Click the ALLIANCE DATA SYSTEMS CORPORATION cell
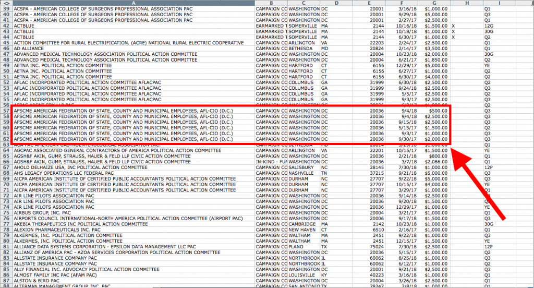Screen dimensions: 534x288 (134, 247)
